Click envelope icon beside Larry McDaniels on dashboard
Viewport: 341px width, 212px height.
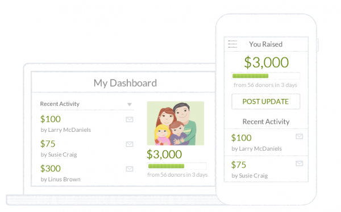(130, 119)
